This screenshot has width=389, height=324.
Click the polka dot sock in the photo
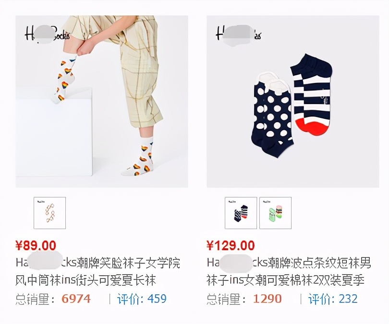[273, 115]
